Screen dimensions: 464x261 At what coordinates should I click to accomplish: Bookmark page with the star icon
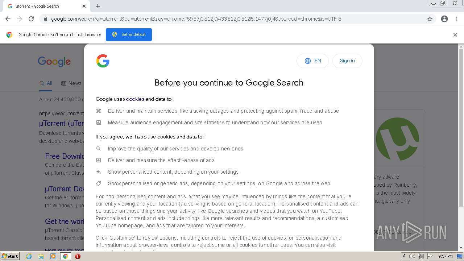[430, 19]
